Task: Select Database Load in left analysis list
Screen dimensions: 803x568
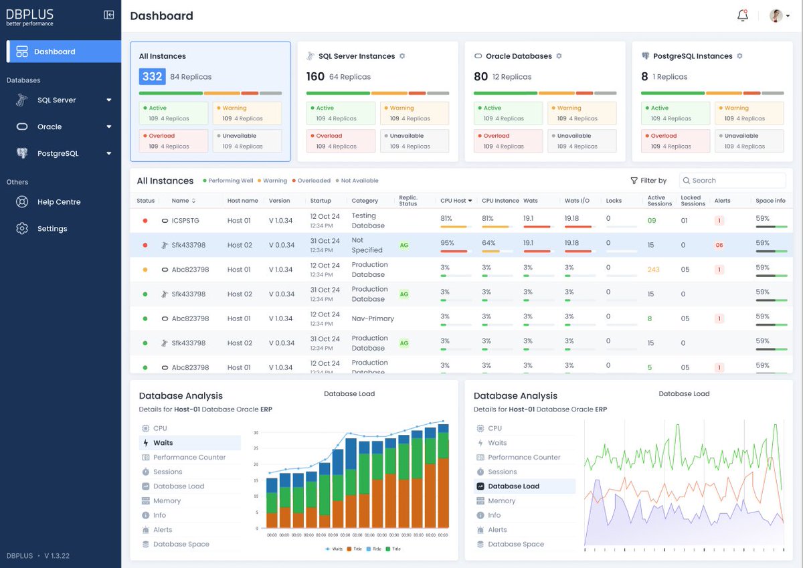Action: pos(190,486)
